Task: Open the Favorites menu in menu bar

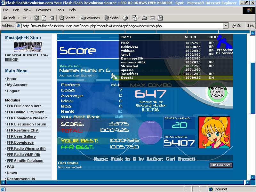Action: (x=44, y=10)
